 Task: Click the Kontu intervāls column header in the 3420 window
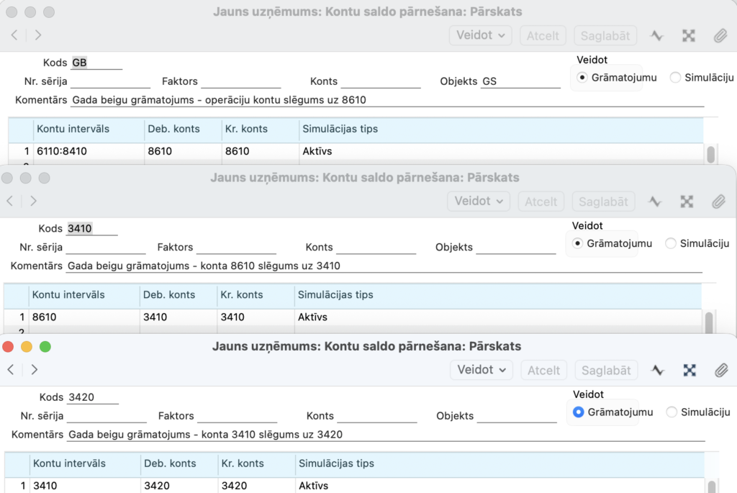pos(69,463)
